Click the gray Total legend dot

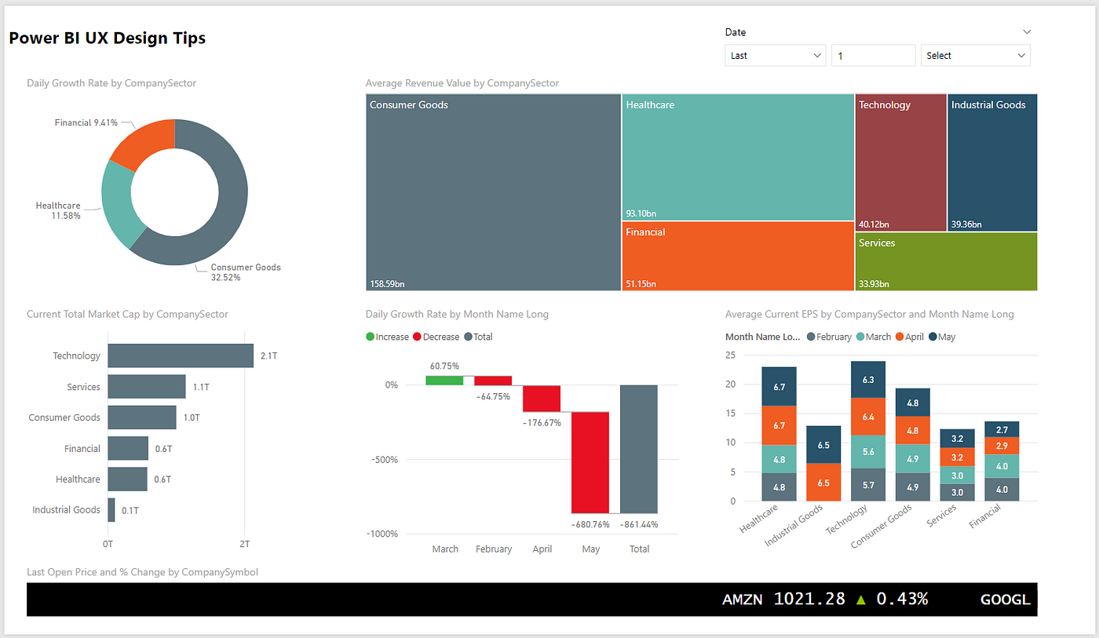coord(468,337)
